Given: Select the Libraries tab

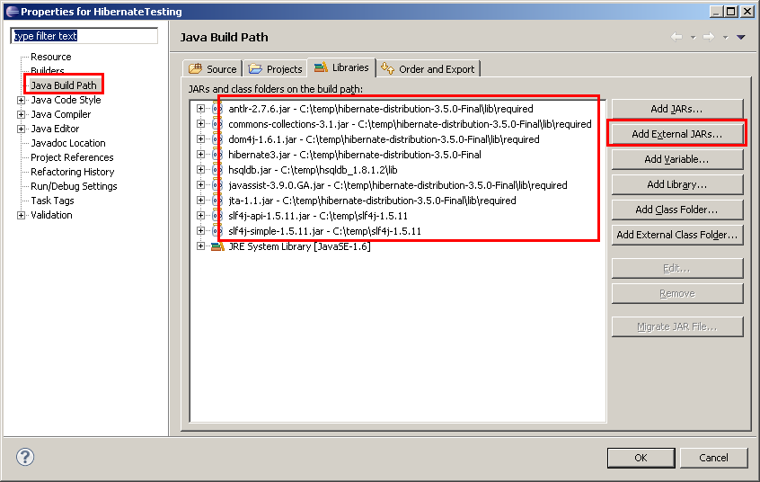Looking at the screenshot, I should click(x=341, y=67).
